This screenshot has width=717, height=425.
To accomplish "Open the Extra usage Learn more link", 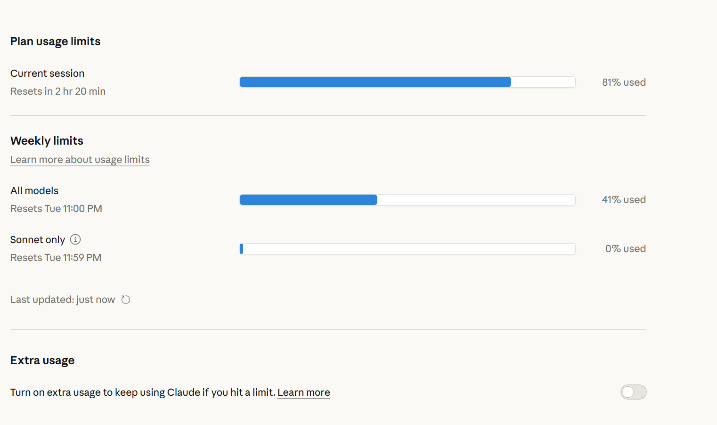I will (304, 392).
